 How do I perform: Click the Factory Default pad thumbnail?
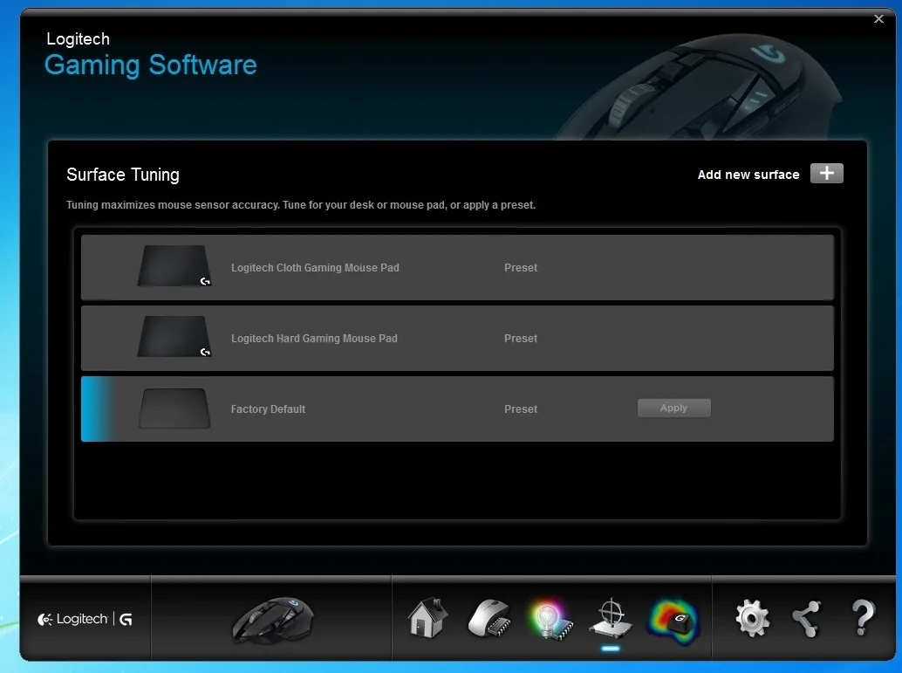pyautogui.click(x=174, y=409)
